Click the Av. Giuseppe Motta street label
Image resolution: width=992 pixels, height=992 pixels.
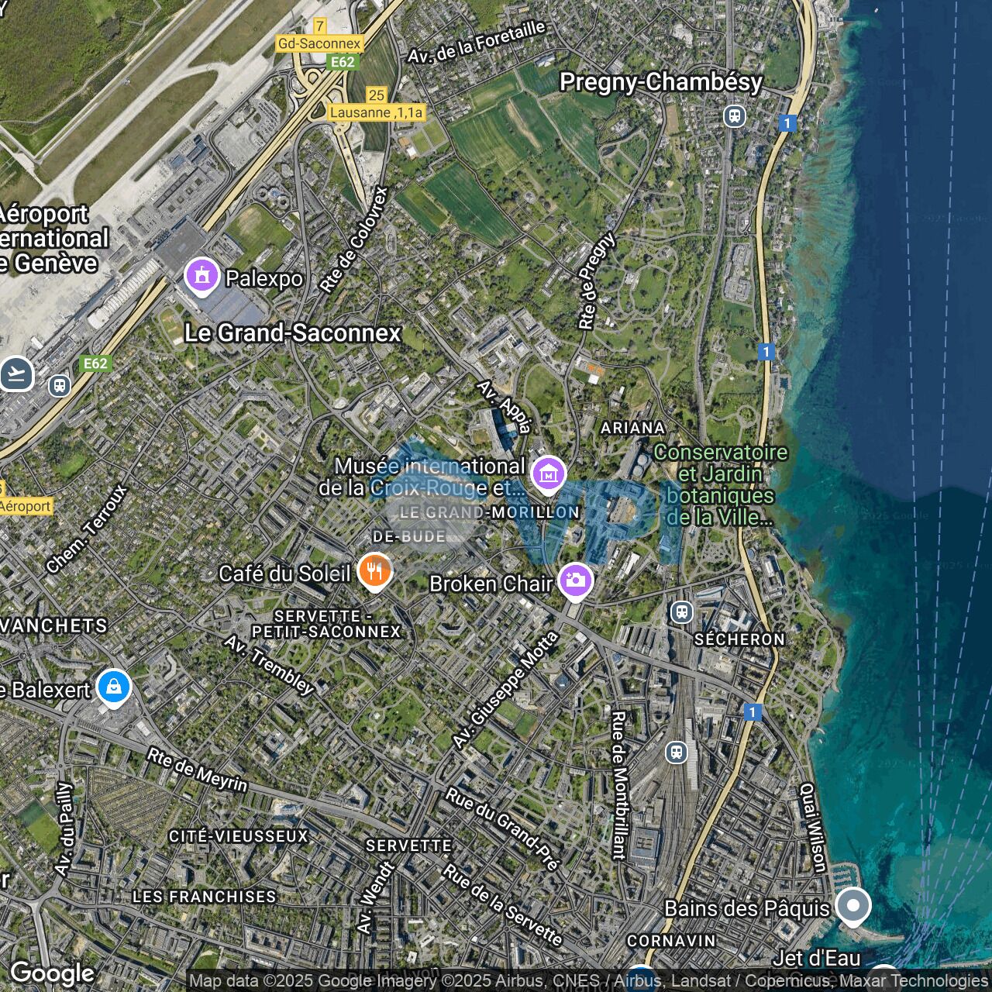pos(505,690)
